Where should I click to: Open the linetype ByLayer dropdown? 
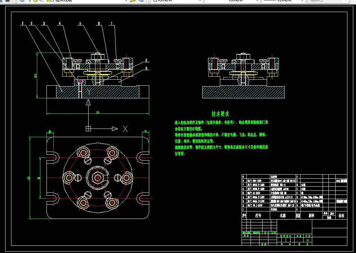coord(257,1)
